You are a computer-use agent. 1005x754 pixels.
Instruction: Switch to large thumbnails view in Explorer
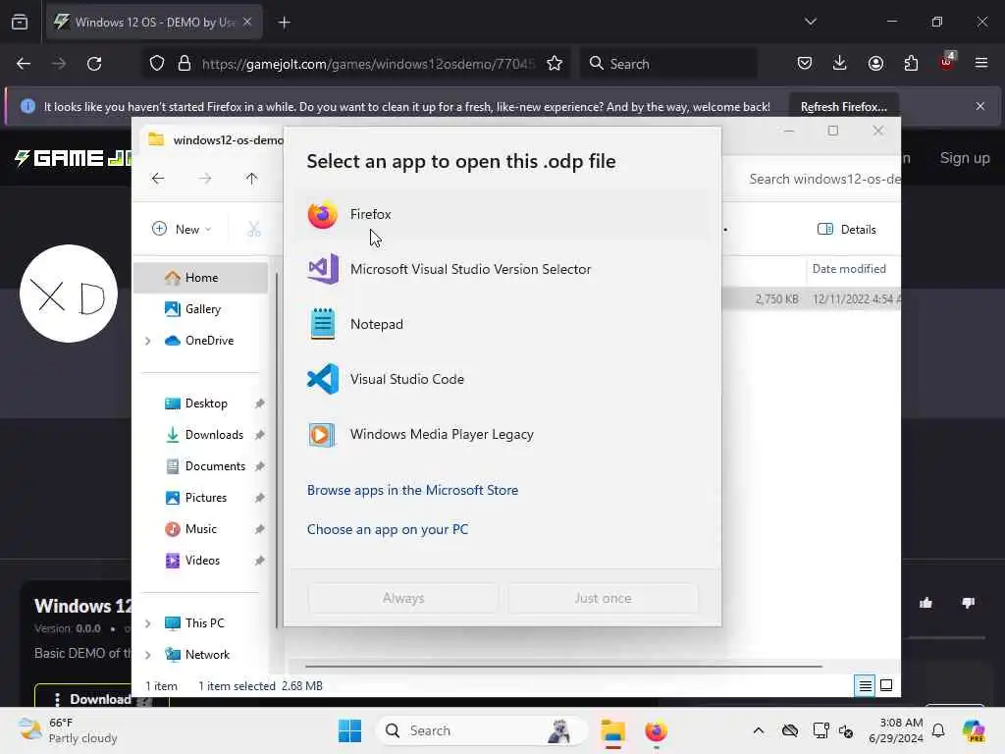pyautogui.click(x=886, y=686)
